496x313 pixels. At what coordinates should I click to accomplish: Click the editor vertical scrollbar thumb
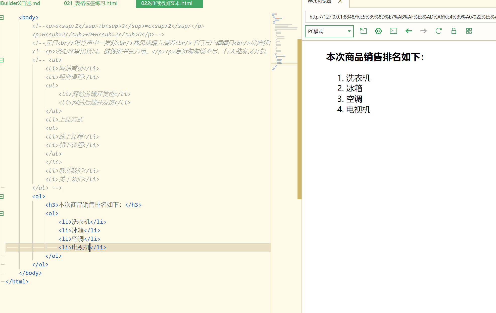point(299,119)
